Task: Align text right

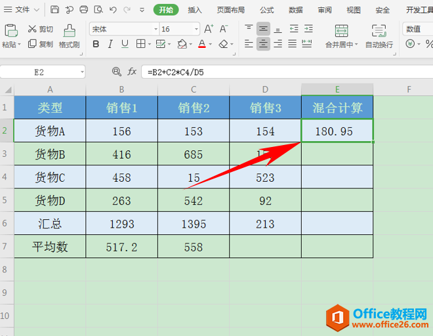Action: coord(278,44)
